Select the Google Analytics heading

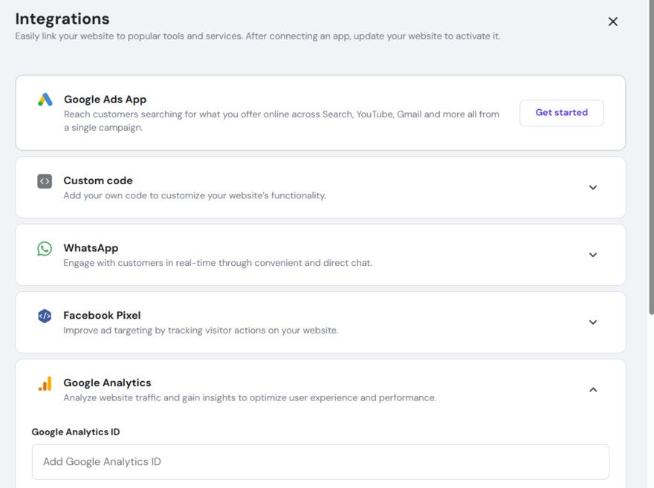pyautogui.click(x=107, y=383)
